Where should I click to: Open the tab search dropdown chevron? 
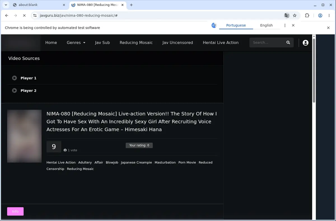point(6,5)
